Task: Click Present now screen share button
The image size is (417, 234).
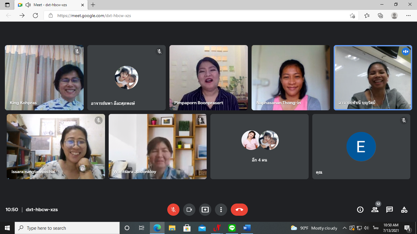Action: tap(205, 210)
